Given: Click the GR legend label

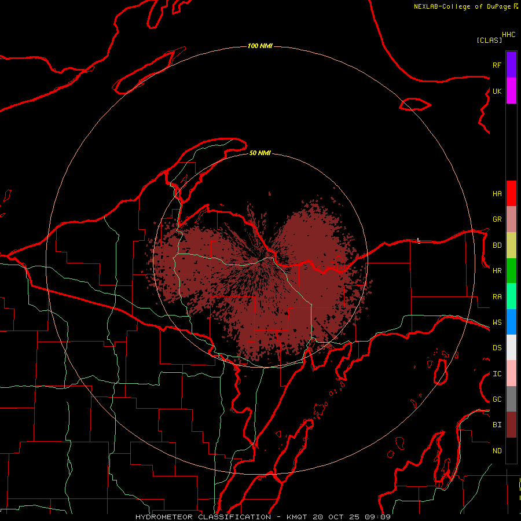Looking at the screenshot, I should (497, 219).
